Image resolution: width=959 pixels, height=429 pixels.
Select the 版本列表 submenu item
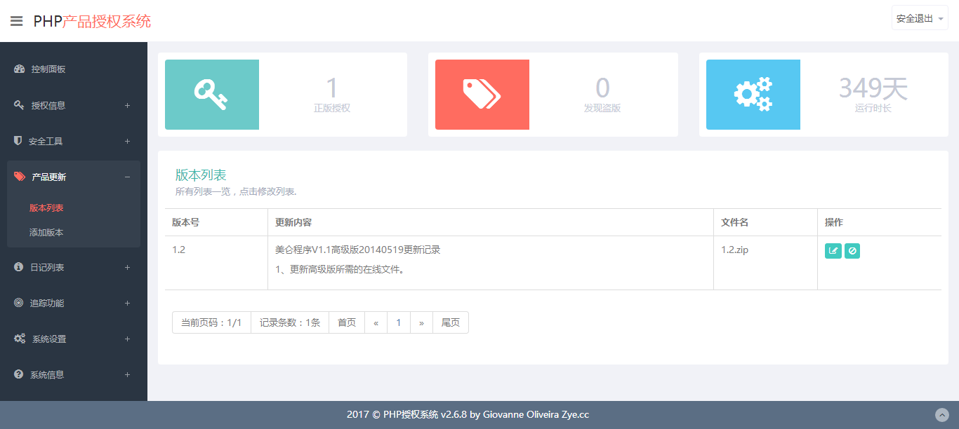(46, 208)
